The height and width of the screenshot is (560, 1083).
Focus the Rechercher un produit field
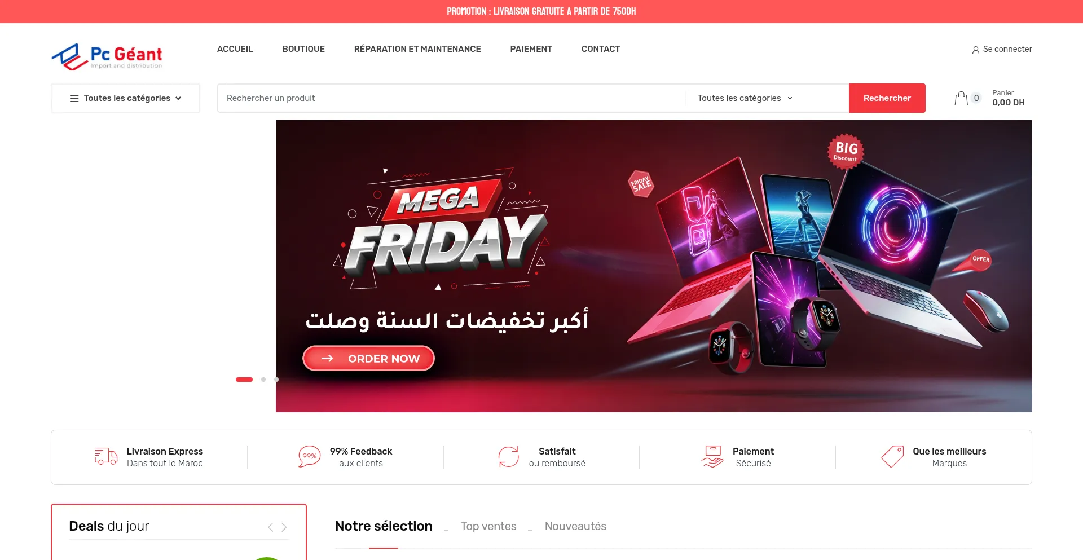452,98
